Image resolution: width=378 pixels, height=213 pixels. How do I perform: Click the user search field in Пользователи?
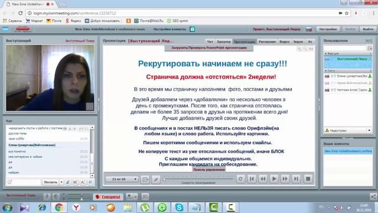click(x=345, y=47)
